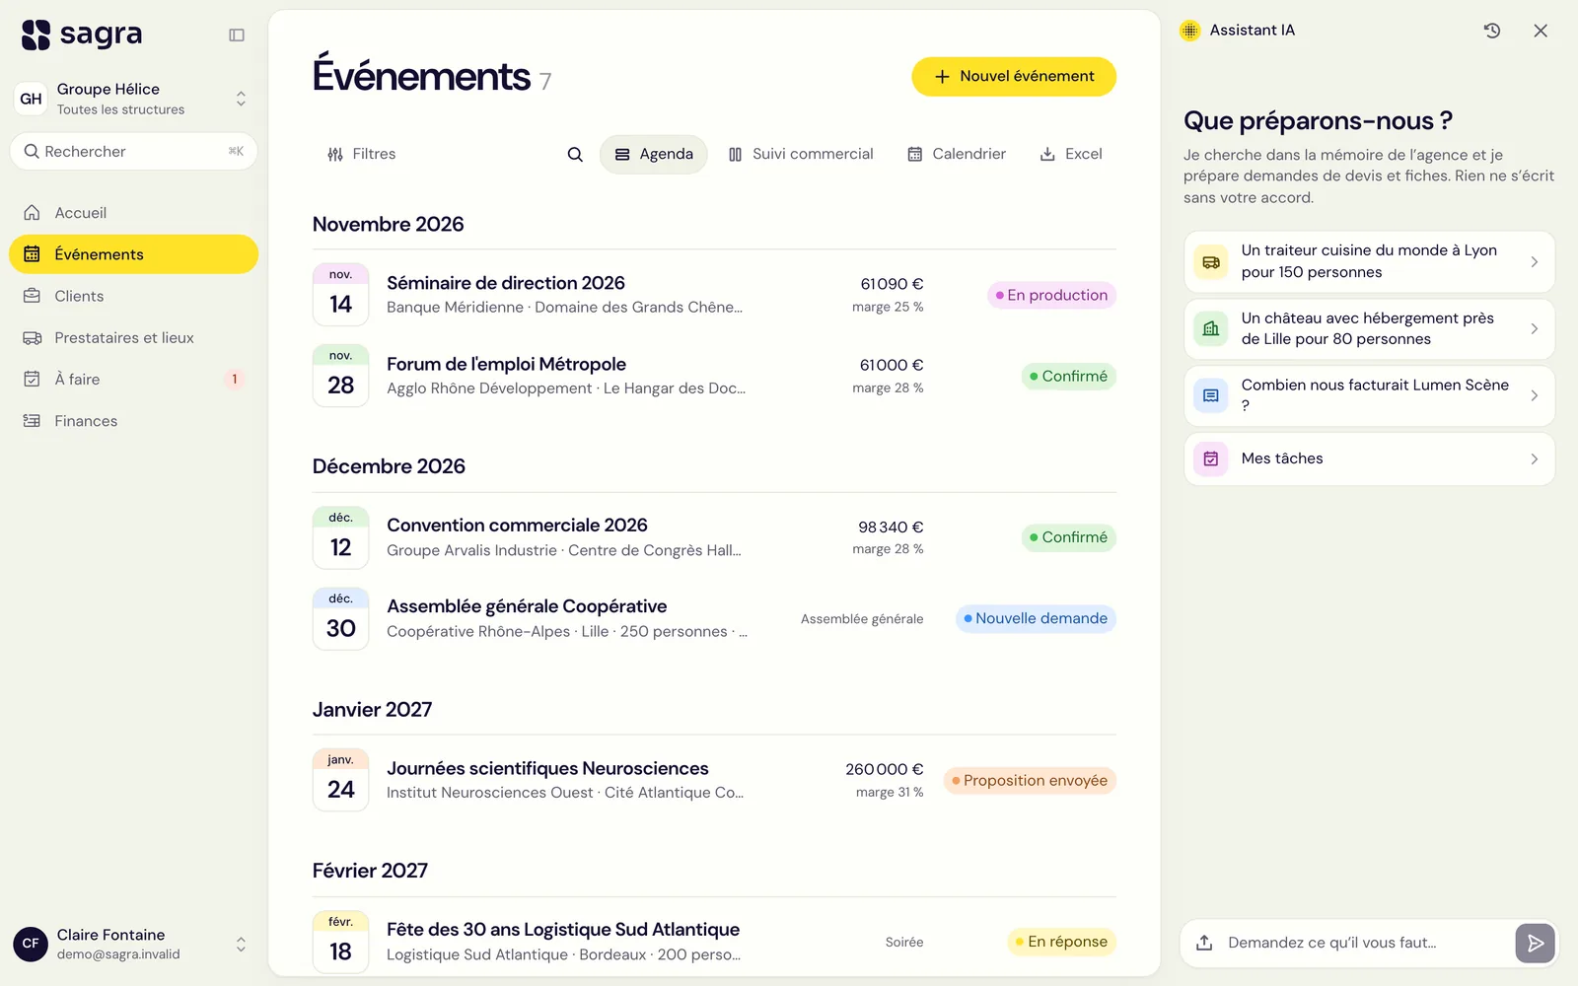Viewport: 1578px width, 986px height.
Task: Open Convention commerciale 2026 event
Action: tap(714, 537)
